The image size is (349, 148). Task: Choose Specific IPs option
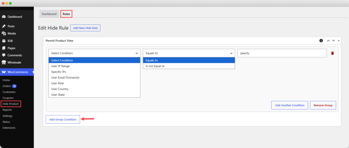[94, 72]
